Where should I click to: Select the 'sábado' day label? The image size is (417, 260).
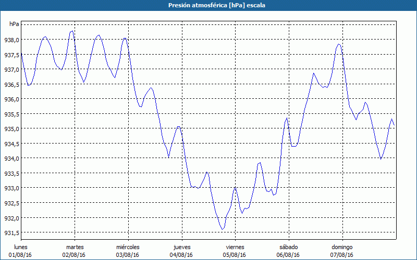(288, 246)
